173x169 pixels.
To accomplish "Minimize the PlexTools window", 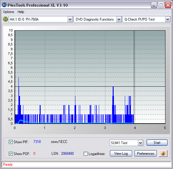I will click(x=154, y=5).
